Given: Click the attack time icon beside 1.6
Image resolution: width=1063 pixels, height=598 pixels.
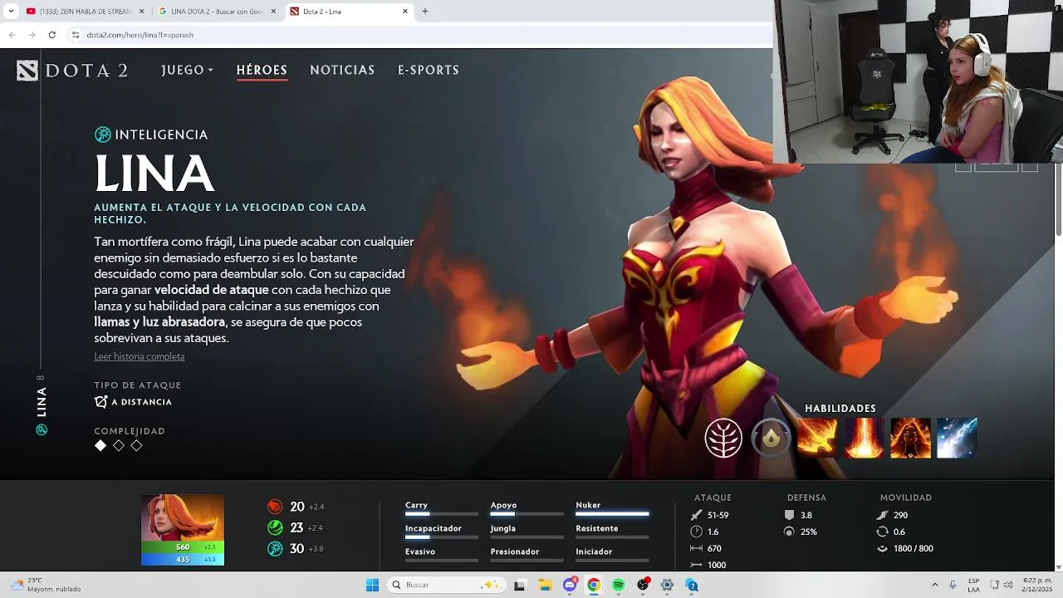Looking at the screenshot, I should click(x=697, y=532).
